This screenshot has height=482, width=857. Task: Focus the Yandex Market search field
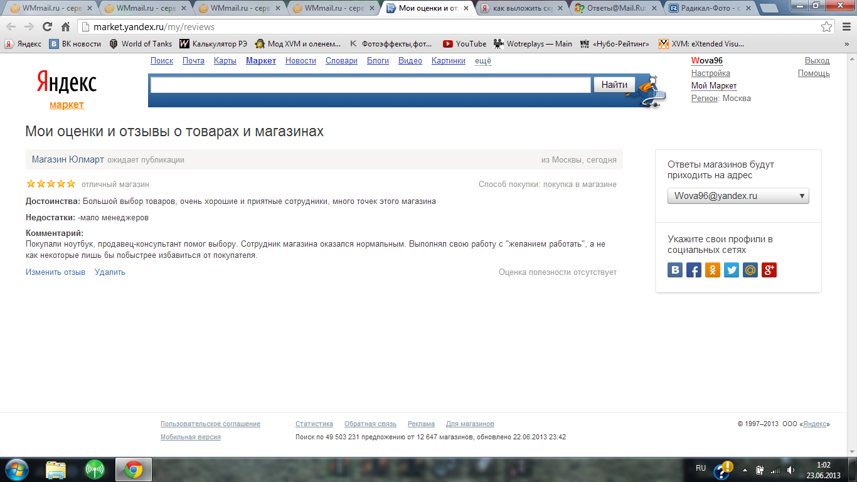tap(371, 85)
